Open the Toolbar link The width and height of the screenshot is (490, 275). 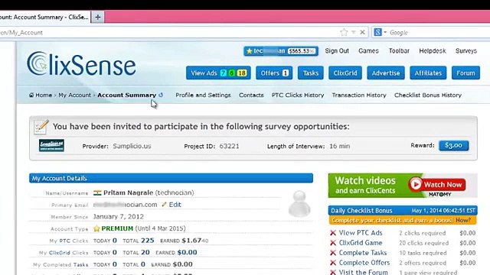[399, 51]
